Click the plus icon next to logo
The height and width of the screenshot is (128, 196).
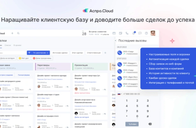tap(12, 33)
